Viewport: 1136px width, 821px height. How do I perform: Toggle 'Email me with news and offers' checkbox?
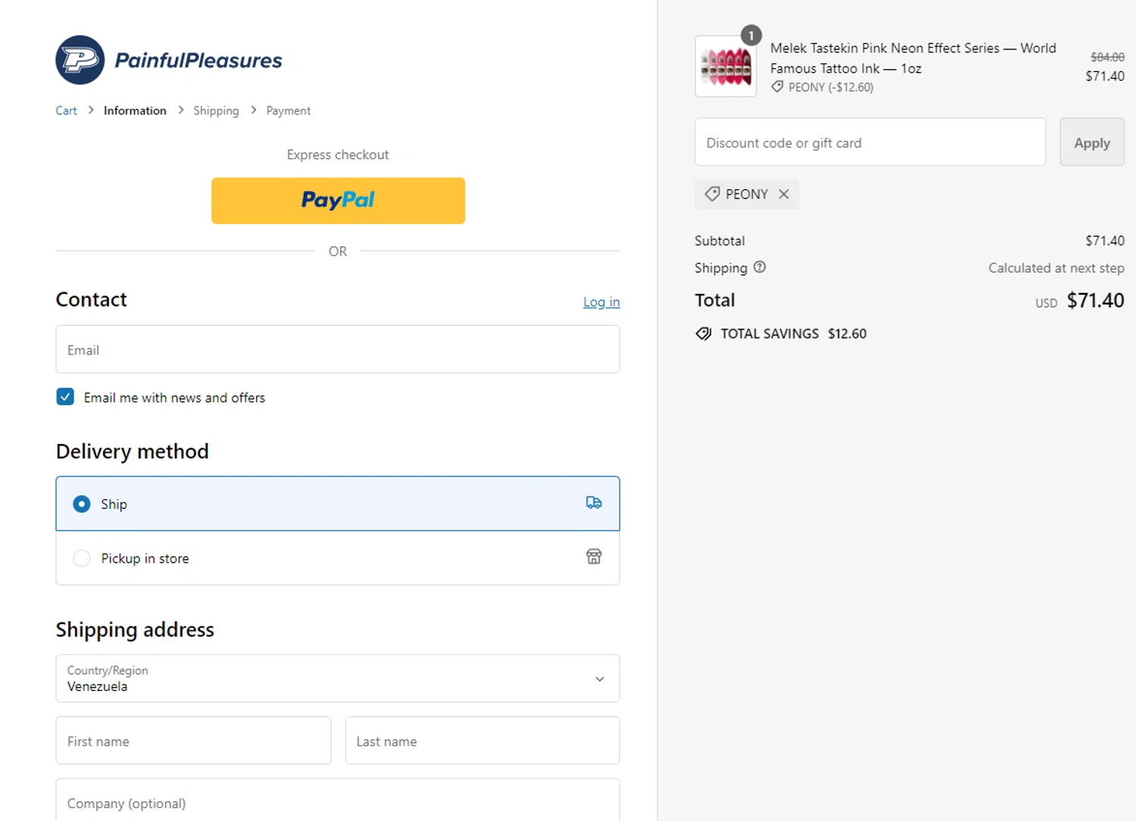click(65, 397)
